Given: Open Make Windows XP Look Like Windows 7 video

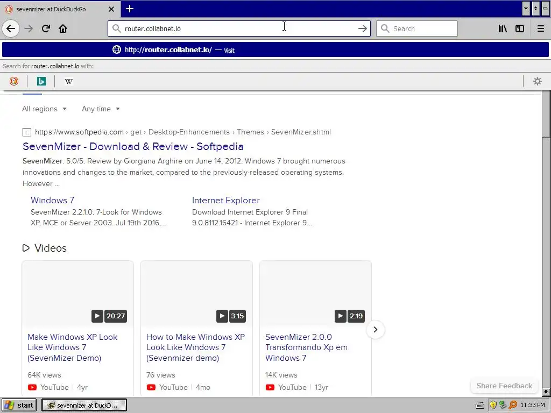Looking at the screenshot, I should 73,347.
